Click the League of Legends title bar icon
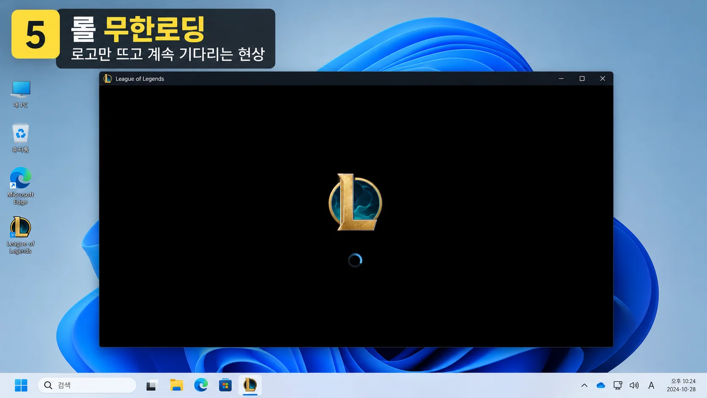Screen dimensions: 707x398 [108, 79]
